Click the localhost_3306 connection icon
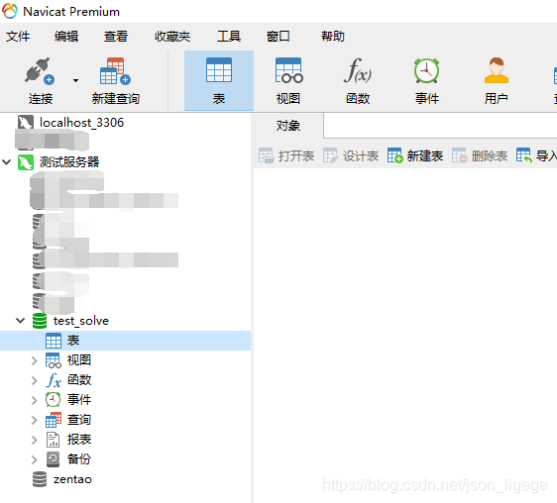The height and width of the screenshot is (503, 557). 26,123
